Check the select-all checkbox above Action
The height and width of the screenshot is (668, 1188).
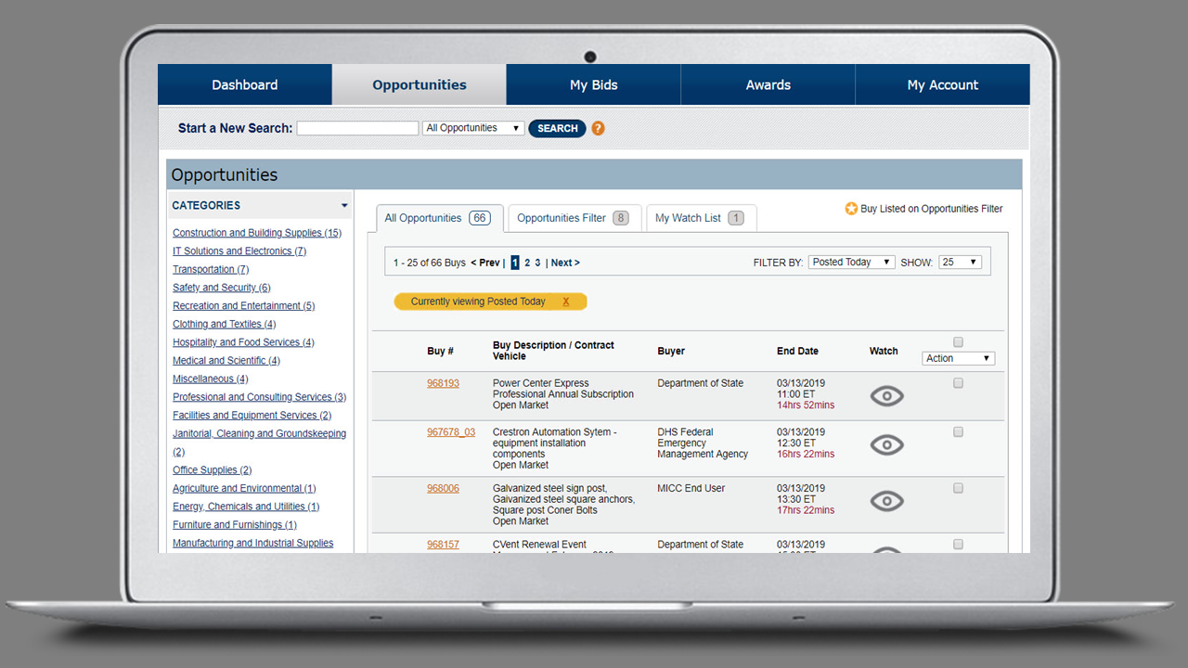[959, 342]
